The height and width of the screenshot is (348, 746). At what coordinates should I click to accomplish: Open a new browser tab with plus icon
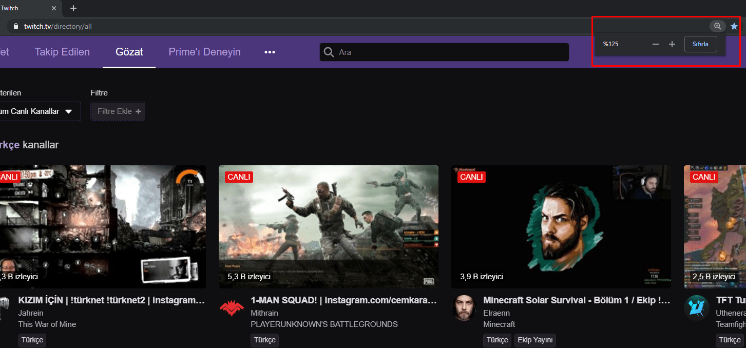73,8
